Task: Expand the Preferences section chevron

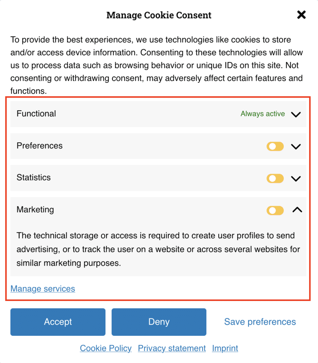Action: [296, 146]
